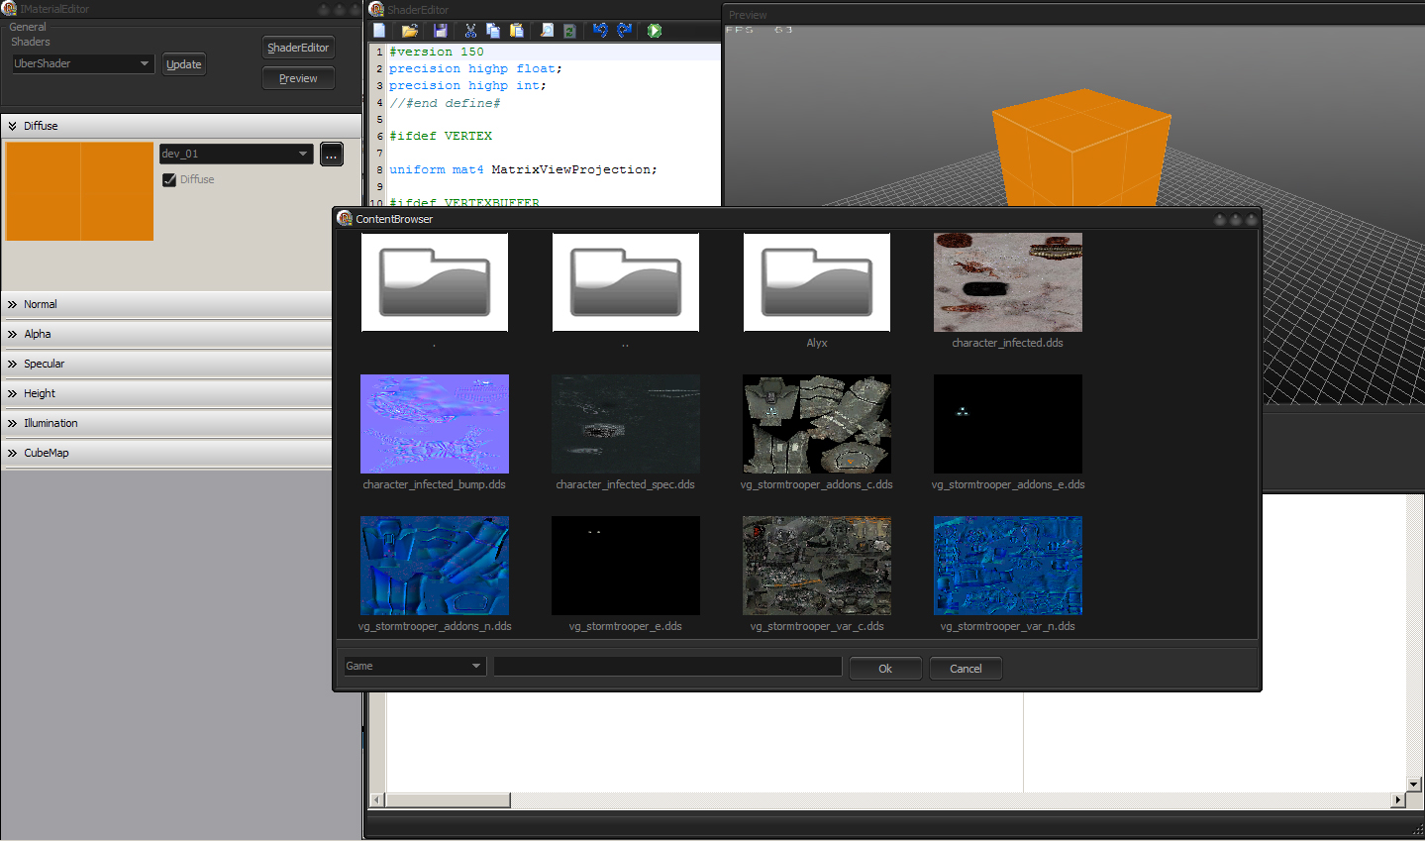Go up via the double-dot folder
Screen dimensions: 1425x842
pos(626,282)
